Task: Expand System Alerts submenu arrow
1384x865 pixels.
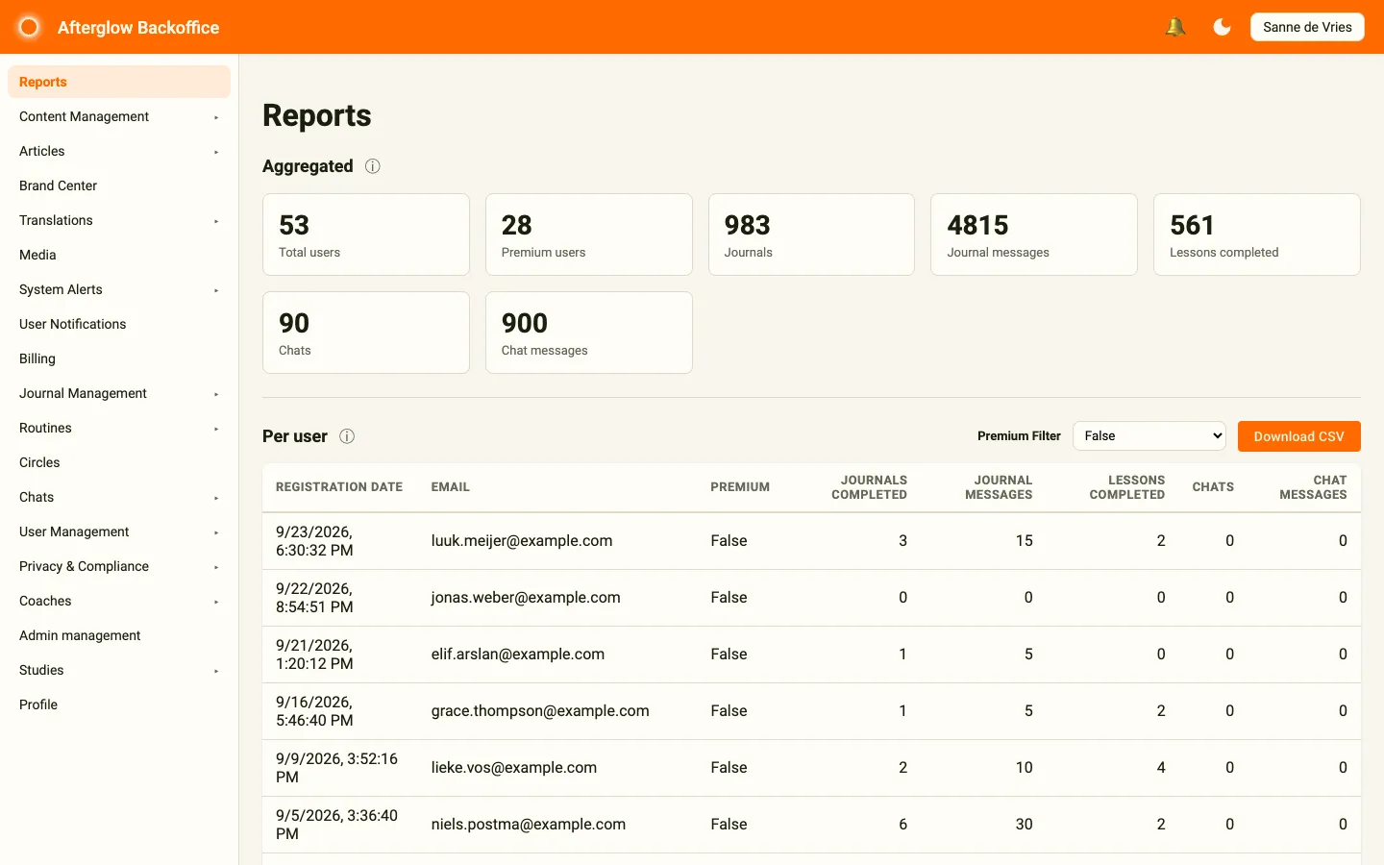Action: click(x=216, y=290)
